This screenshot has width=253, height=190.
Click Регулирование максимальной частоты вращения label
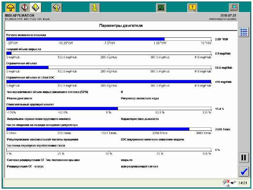42,139
